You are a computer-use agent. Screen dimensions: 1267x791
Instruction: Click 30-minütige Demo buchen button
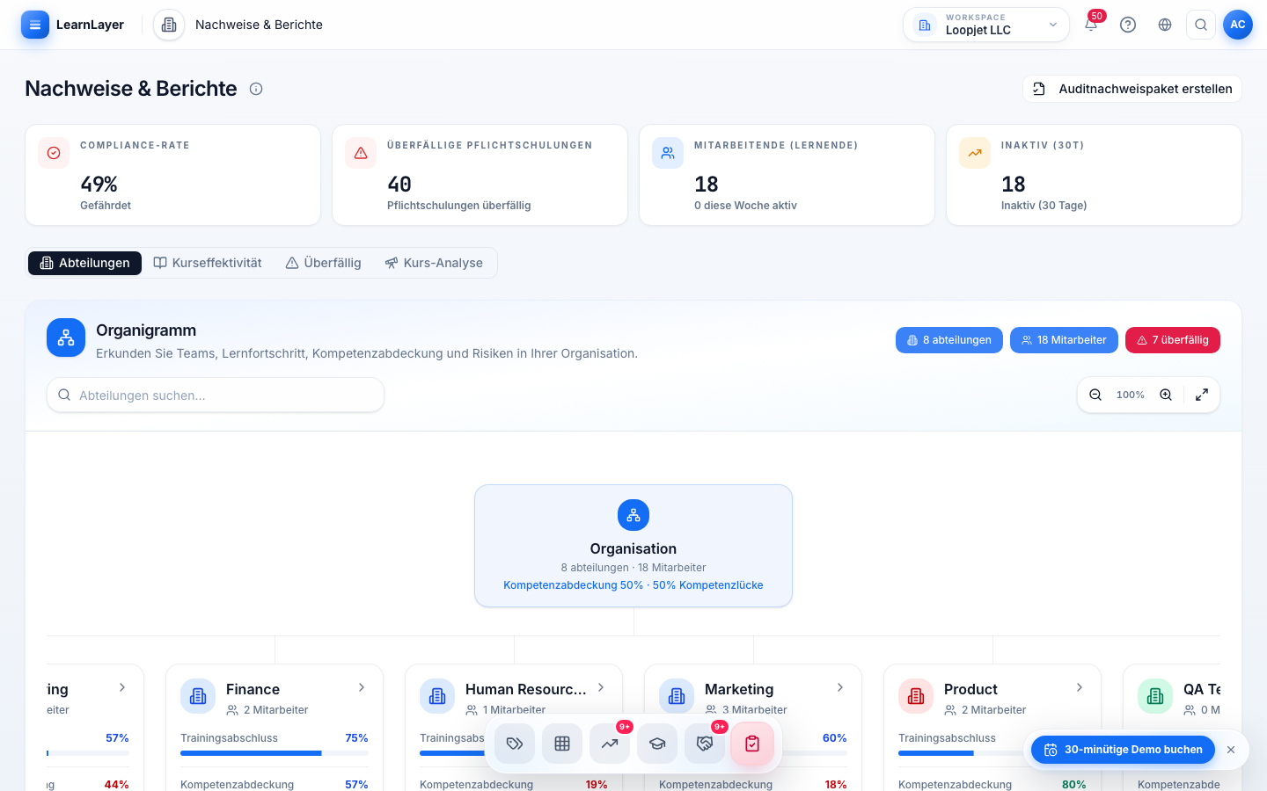(1124, 750)
